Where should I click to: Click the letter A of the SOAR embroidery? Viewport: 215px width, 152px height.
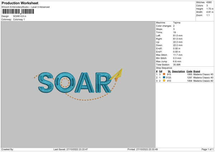[x=85, y=82]
